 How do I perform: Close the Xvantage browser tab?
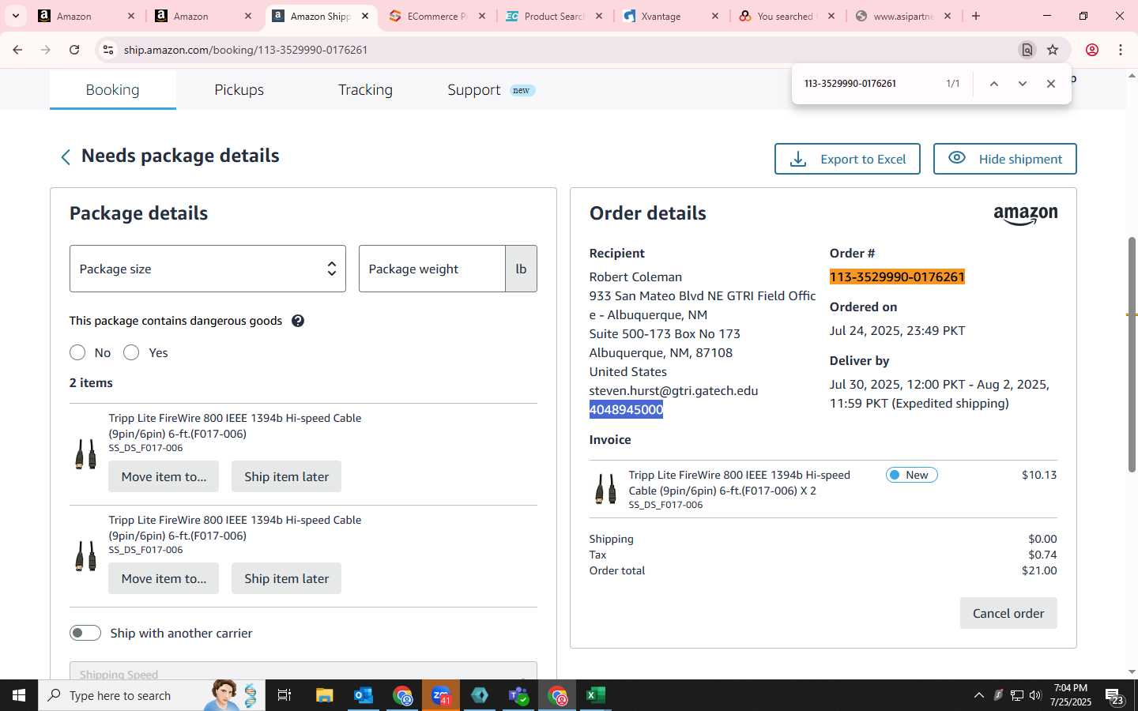pyautogui.click(x=715, y=16)
